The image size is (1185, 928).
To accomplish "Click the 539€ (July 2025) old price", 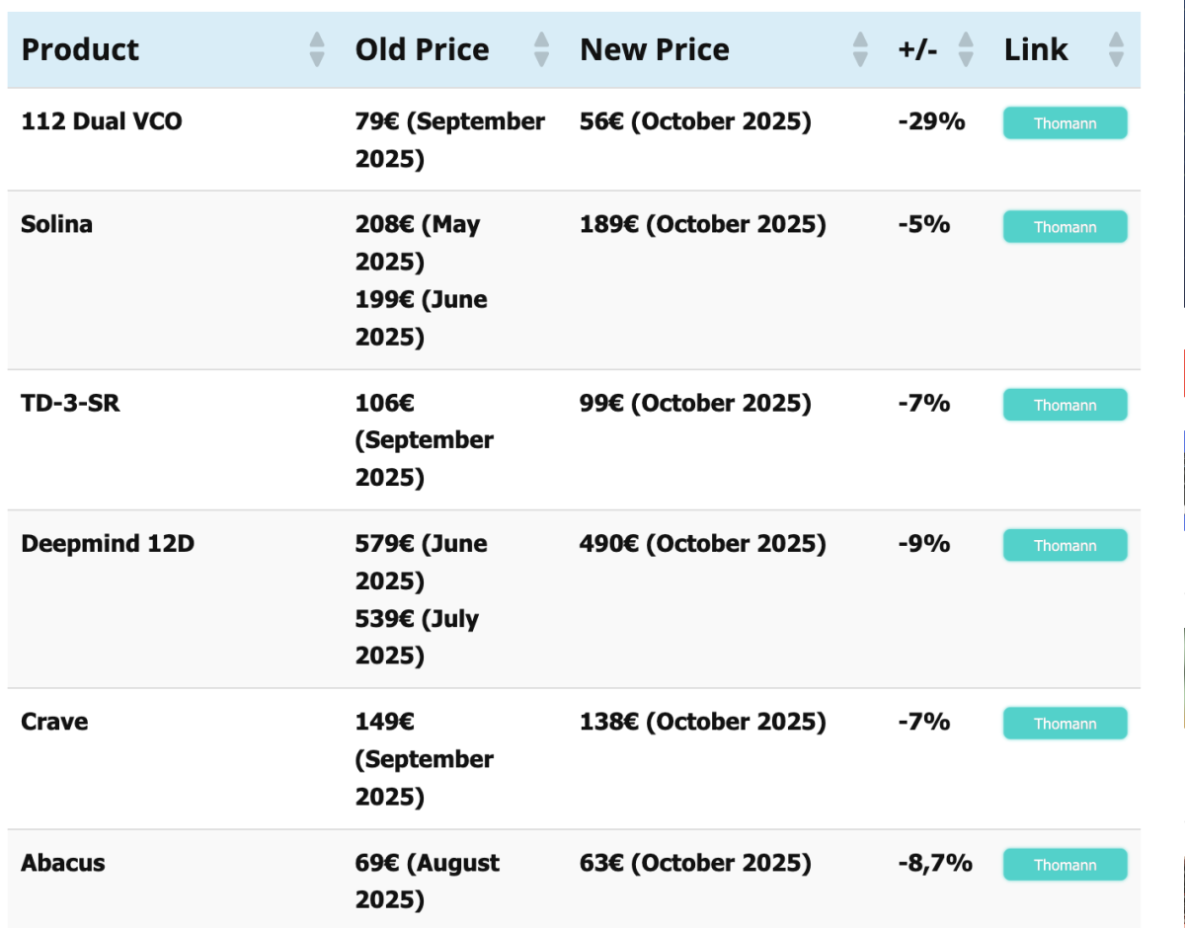I will pos(417,637).
